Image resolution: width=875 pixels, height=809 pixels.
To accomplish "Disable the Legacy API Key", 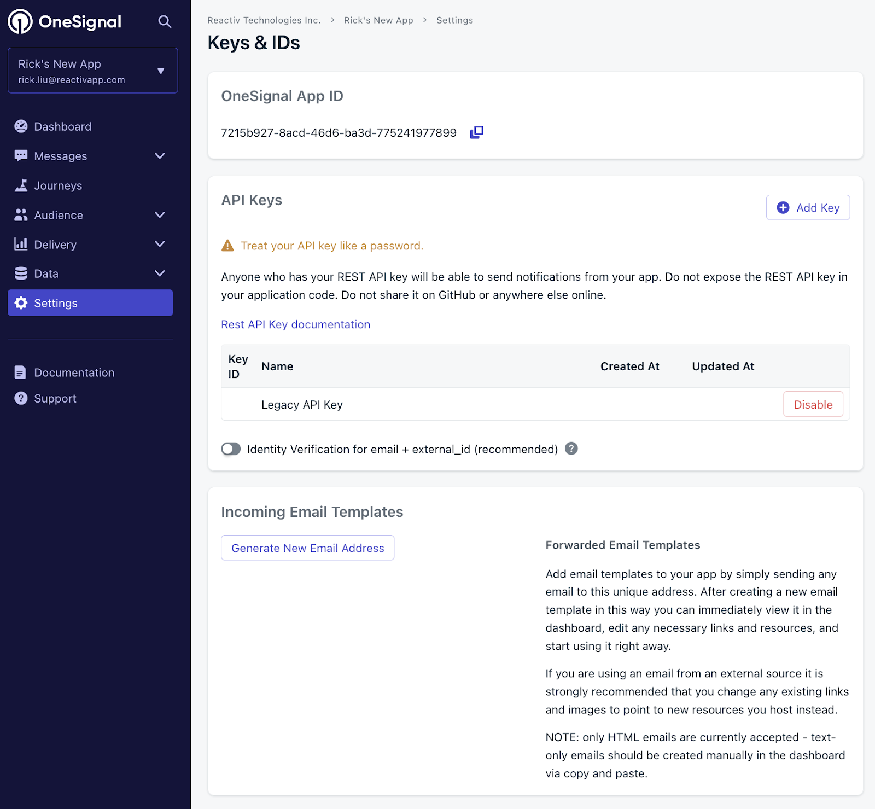I will [813, 405].
